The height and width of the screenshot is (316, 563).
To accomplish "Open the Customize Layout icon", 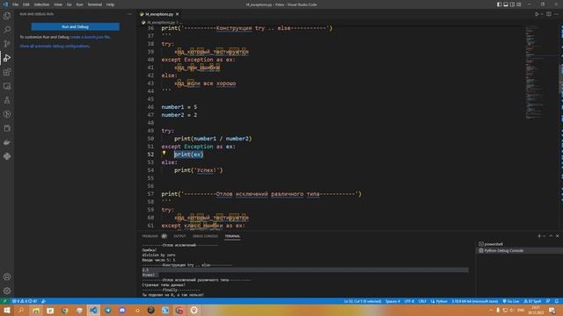I will coord(519,4).
